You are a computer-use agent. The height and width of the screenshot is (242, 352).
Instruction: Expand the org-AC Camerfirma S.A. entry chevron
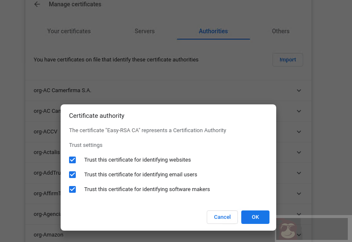click(x=299, y=90)
